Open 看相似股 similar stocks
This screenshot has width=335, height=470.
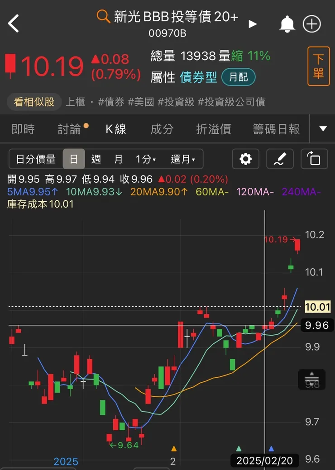(34, 102)
